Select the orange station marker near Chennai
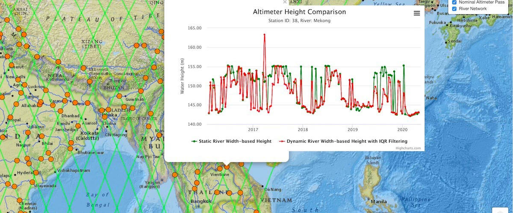 [x=19, y=201]
